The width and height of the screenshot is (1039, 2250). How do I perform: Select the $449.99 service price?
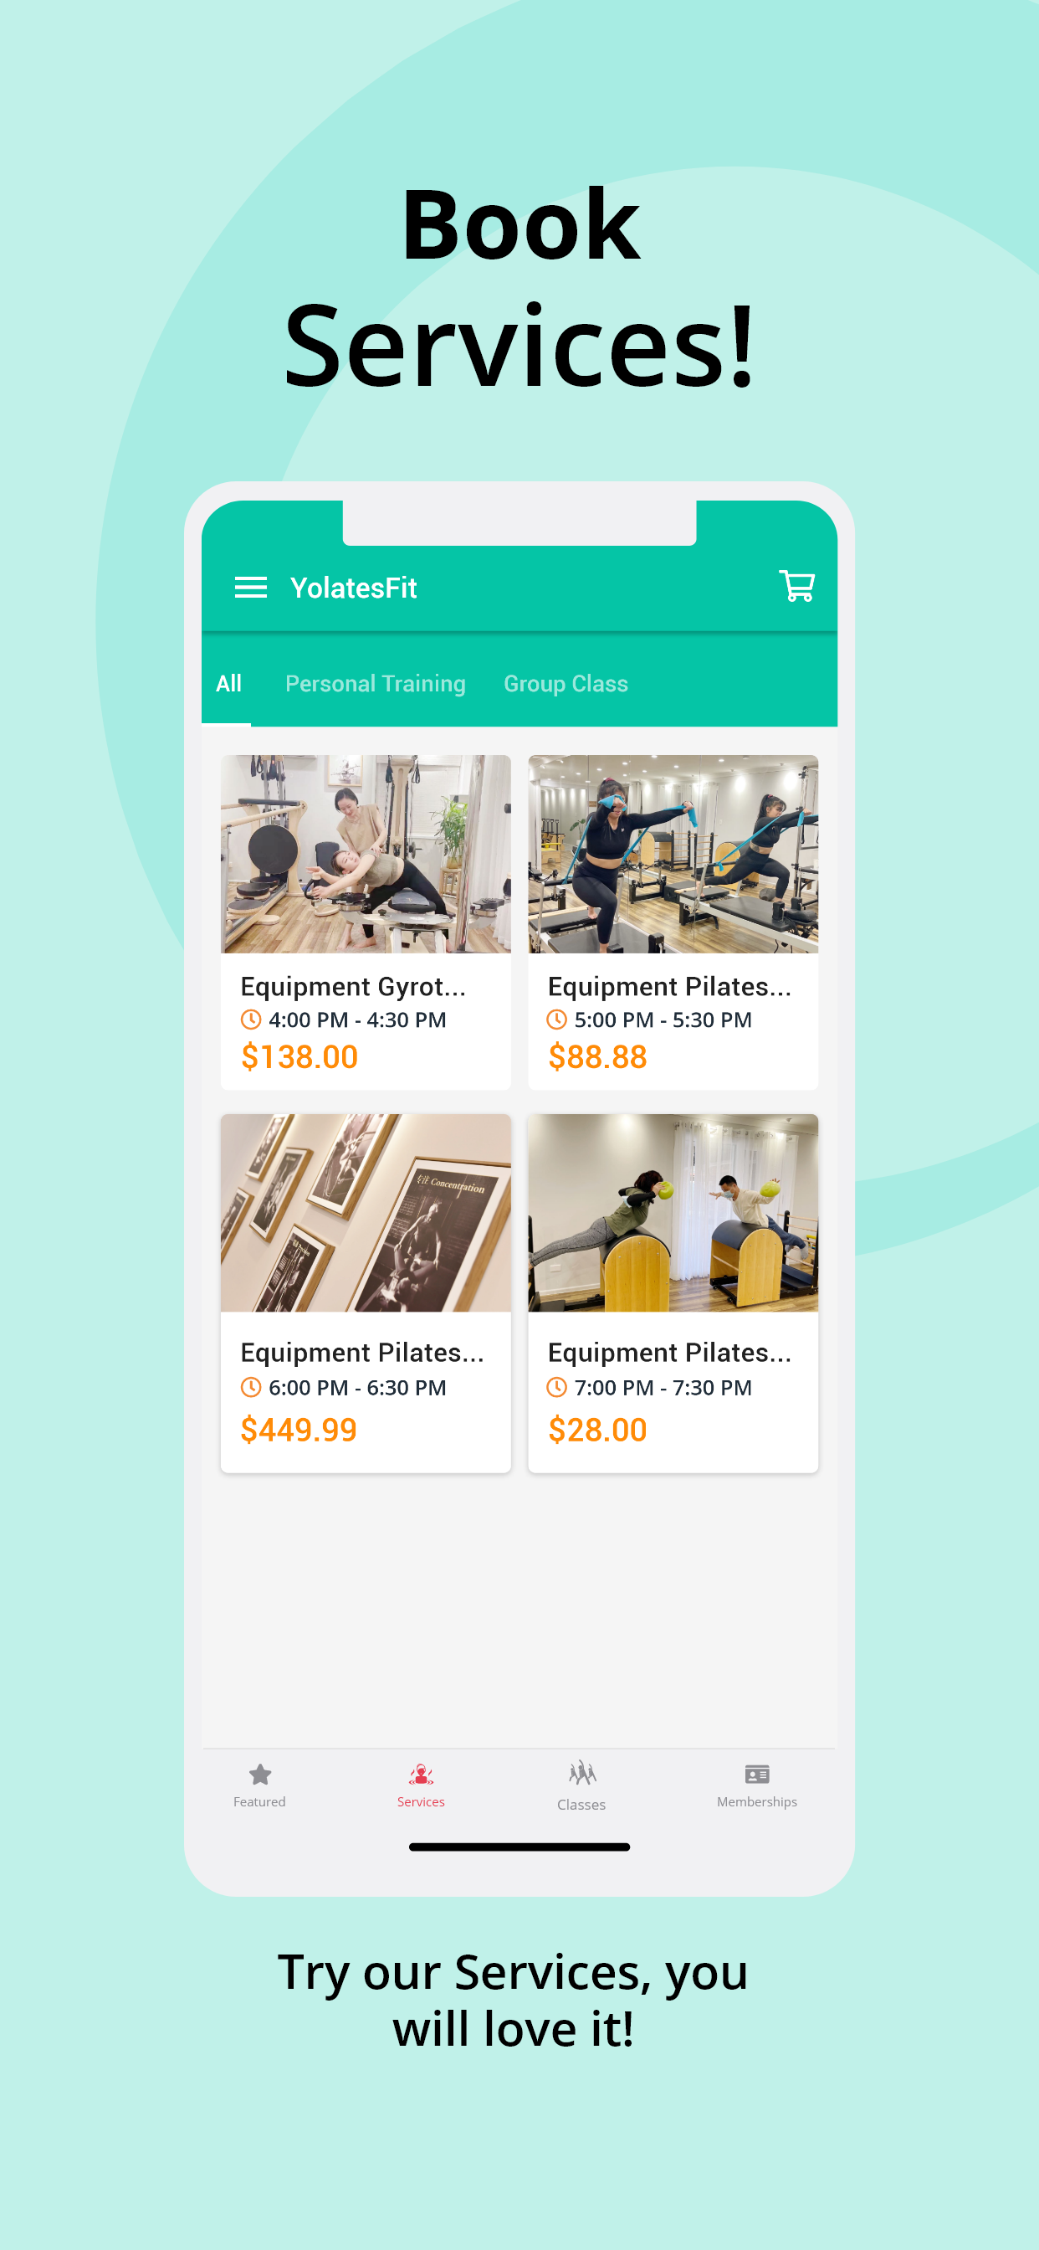(299, 1429)
